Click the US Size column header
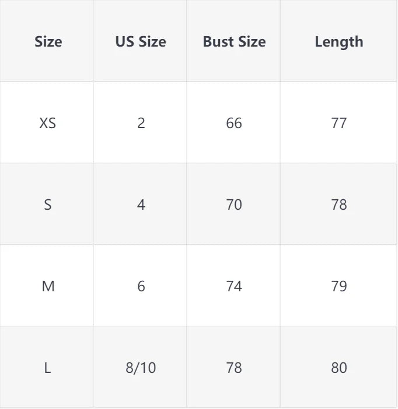The image size is (398, 409). [x=141, y=42]
